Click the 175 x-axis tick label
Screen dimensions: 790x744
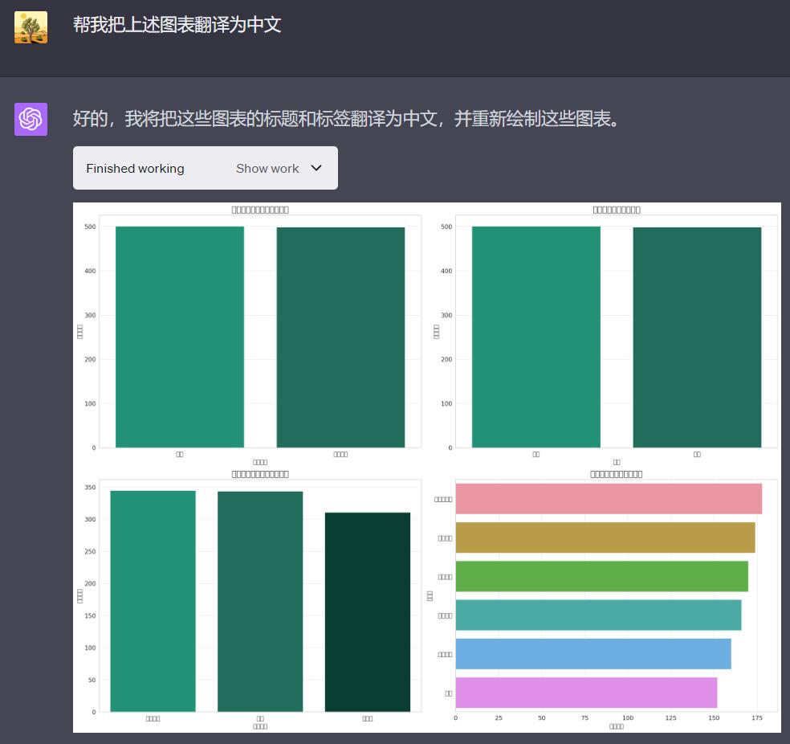756,717
